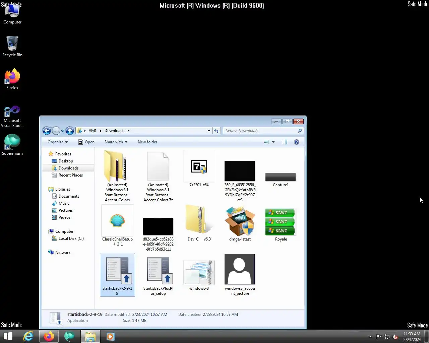Screen dimensions: 429x343
Task: Switch to File Explorer on taskbar
Action: [x=90, y=336]
